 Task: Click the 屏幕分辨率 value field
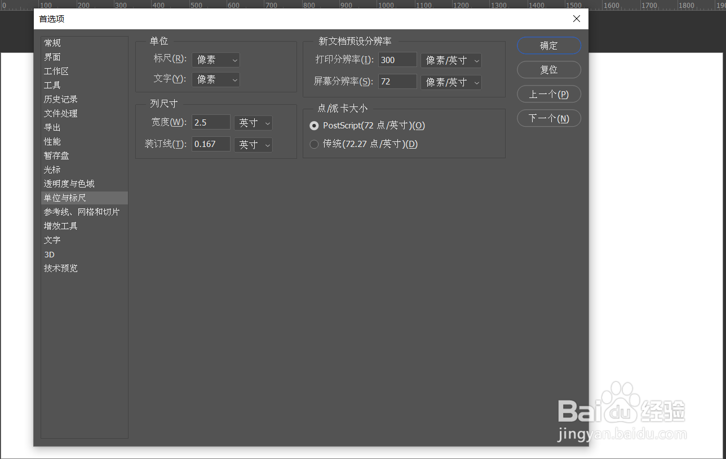[x=397, y=82]
